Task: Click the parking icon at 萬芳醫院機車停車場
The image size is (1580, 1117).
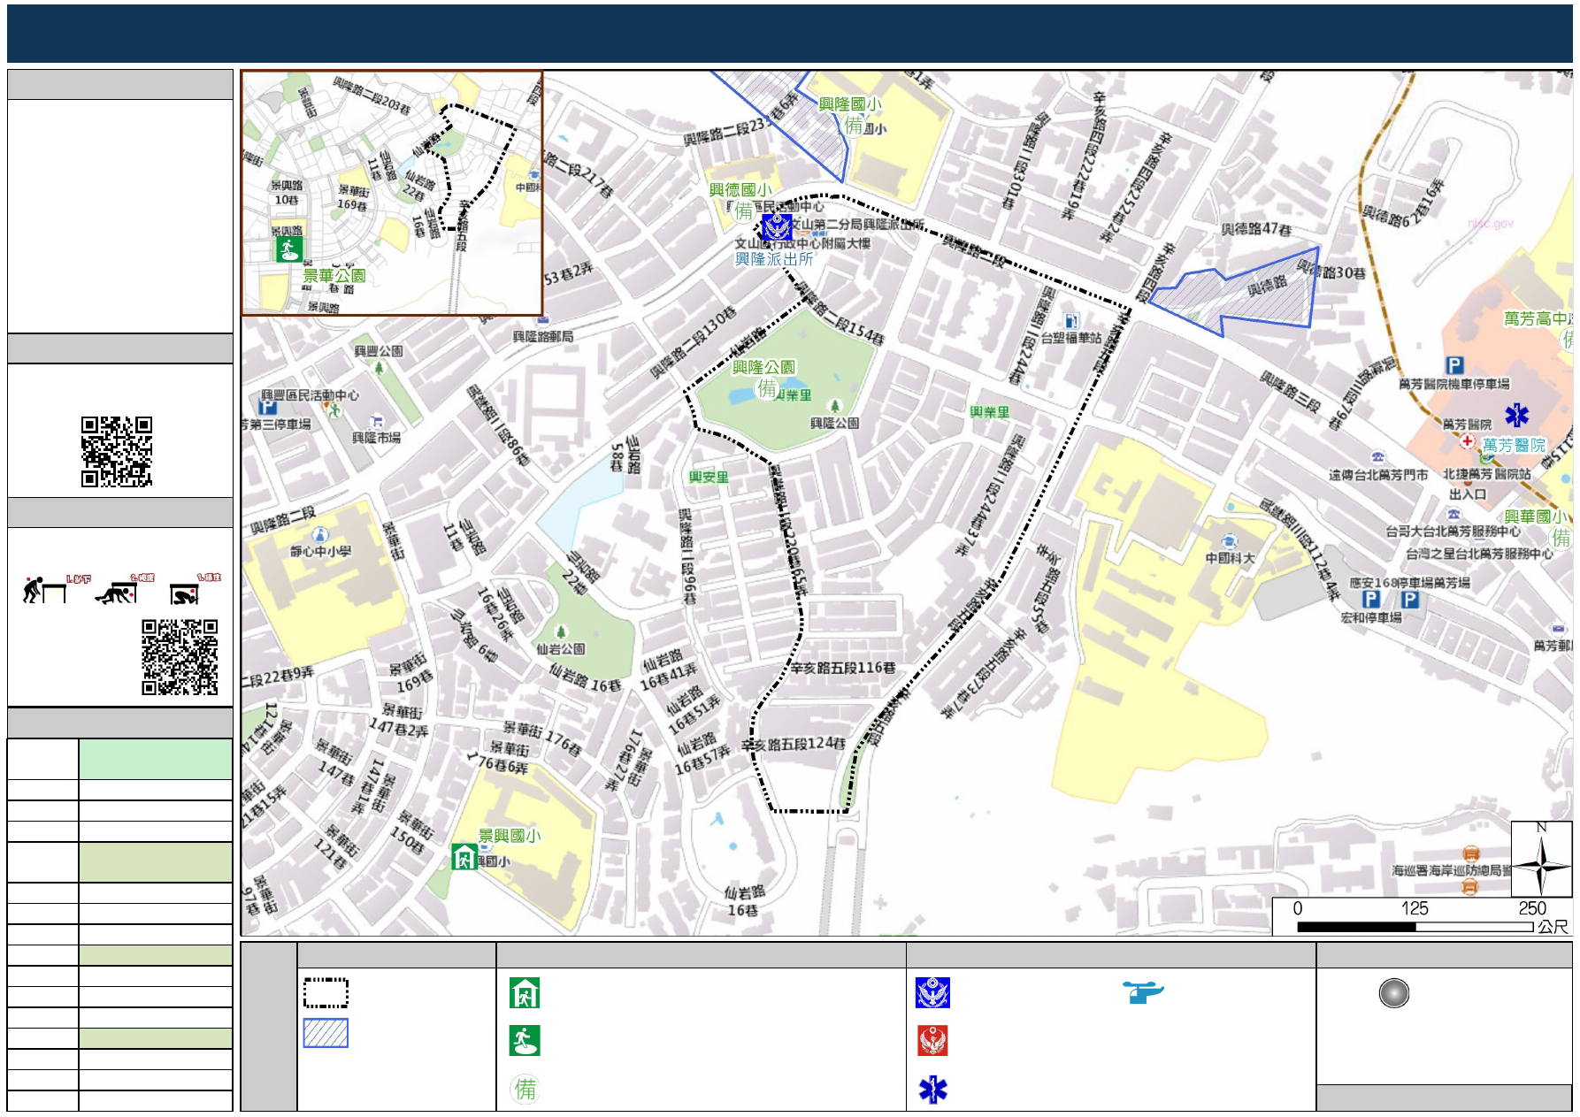Action: [x=1453, y=365]
